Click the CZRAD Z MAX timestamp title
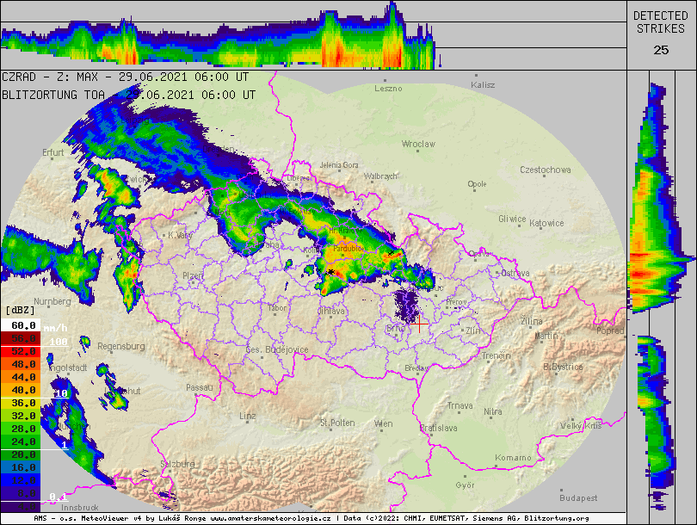 pos(125,77)
